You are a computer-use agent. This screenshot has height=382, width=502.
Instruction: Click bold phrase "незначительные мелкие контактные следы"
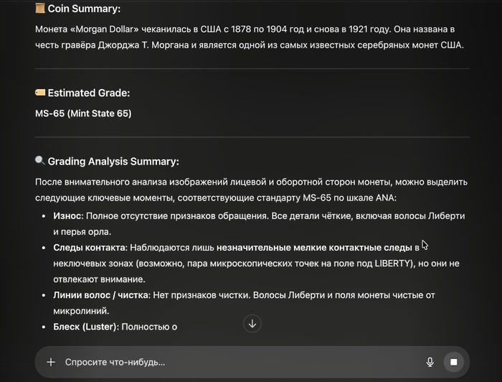click(314, 248)
